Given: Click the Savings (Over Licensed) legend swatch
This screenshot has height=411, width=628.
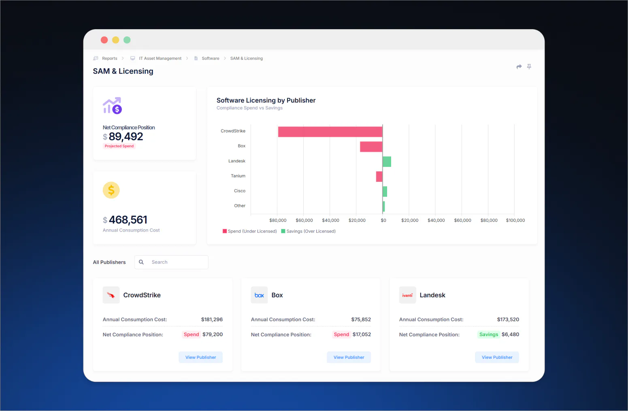Looking at the screenshot, I should point(283,231).
